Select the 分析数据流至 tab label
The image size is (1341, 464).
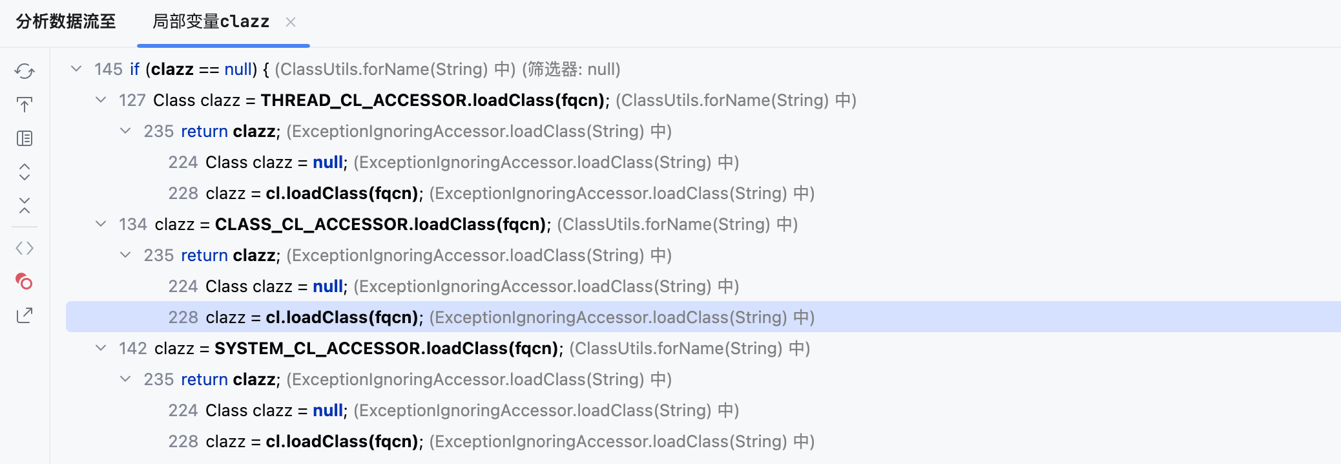pyautogui.click(x=66, y=22)
